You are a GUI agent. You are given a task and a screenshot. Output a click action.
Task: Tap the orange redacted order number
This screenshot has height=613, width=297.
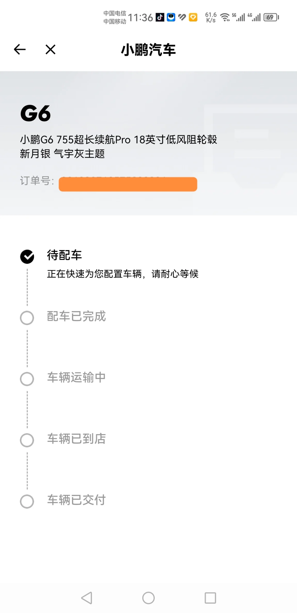point(128,184)
